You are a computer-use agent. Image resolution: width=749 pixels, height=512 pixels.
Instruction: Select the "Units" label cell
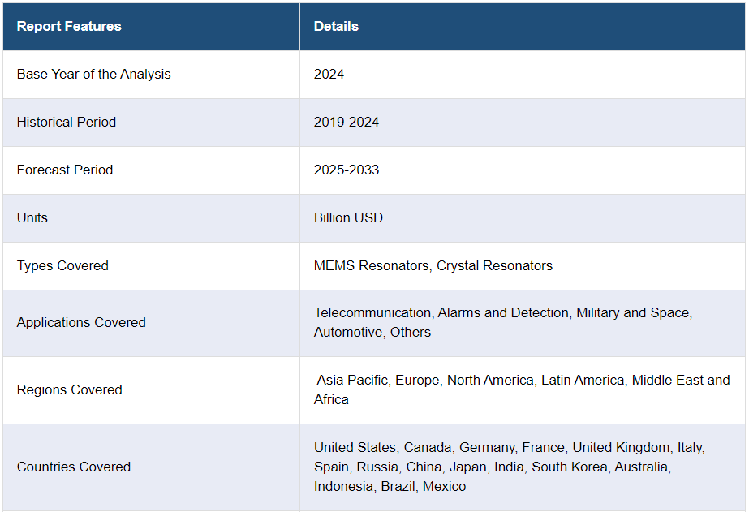[32, 218]
